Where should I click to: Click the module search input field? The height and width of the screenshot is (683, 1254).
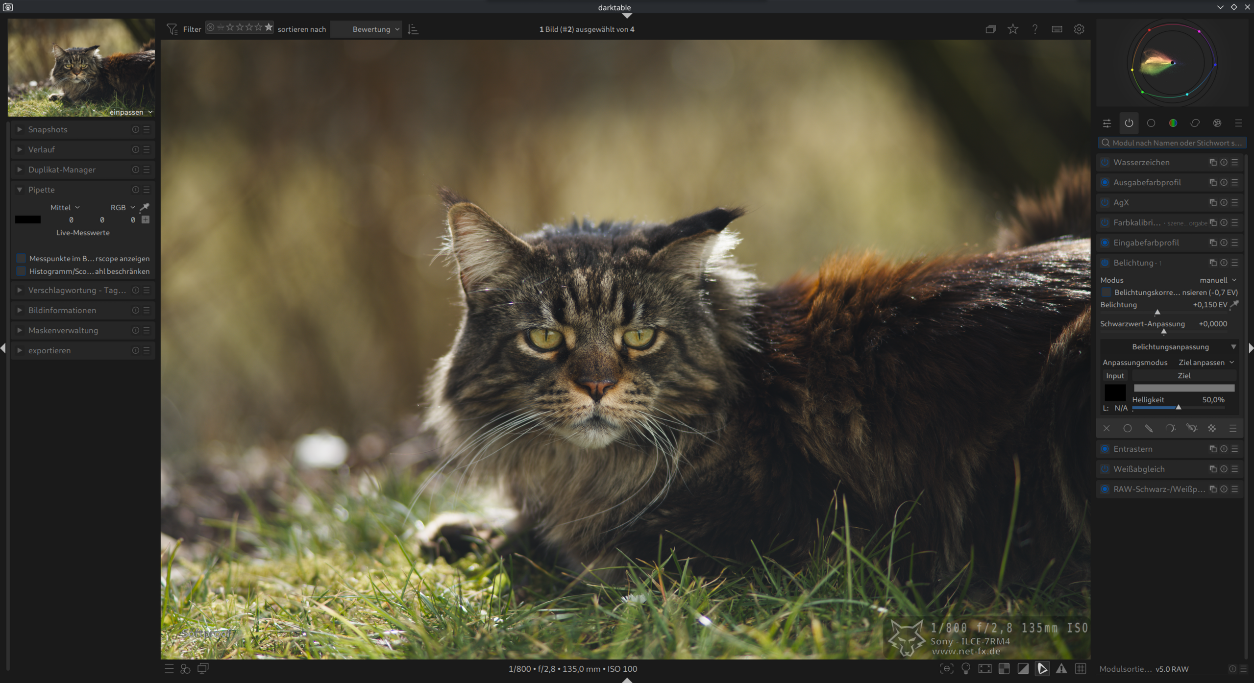tap(1176, 143)
